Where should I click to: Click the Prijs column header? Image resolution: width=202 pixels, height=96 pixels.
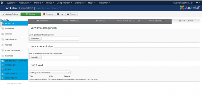tap(51, 76)
